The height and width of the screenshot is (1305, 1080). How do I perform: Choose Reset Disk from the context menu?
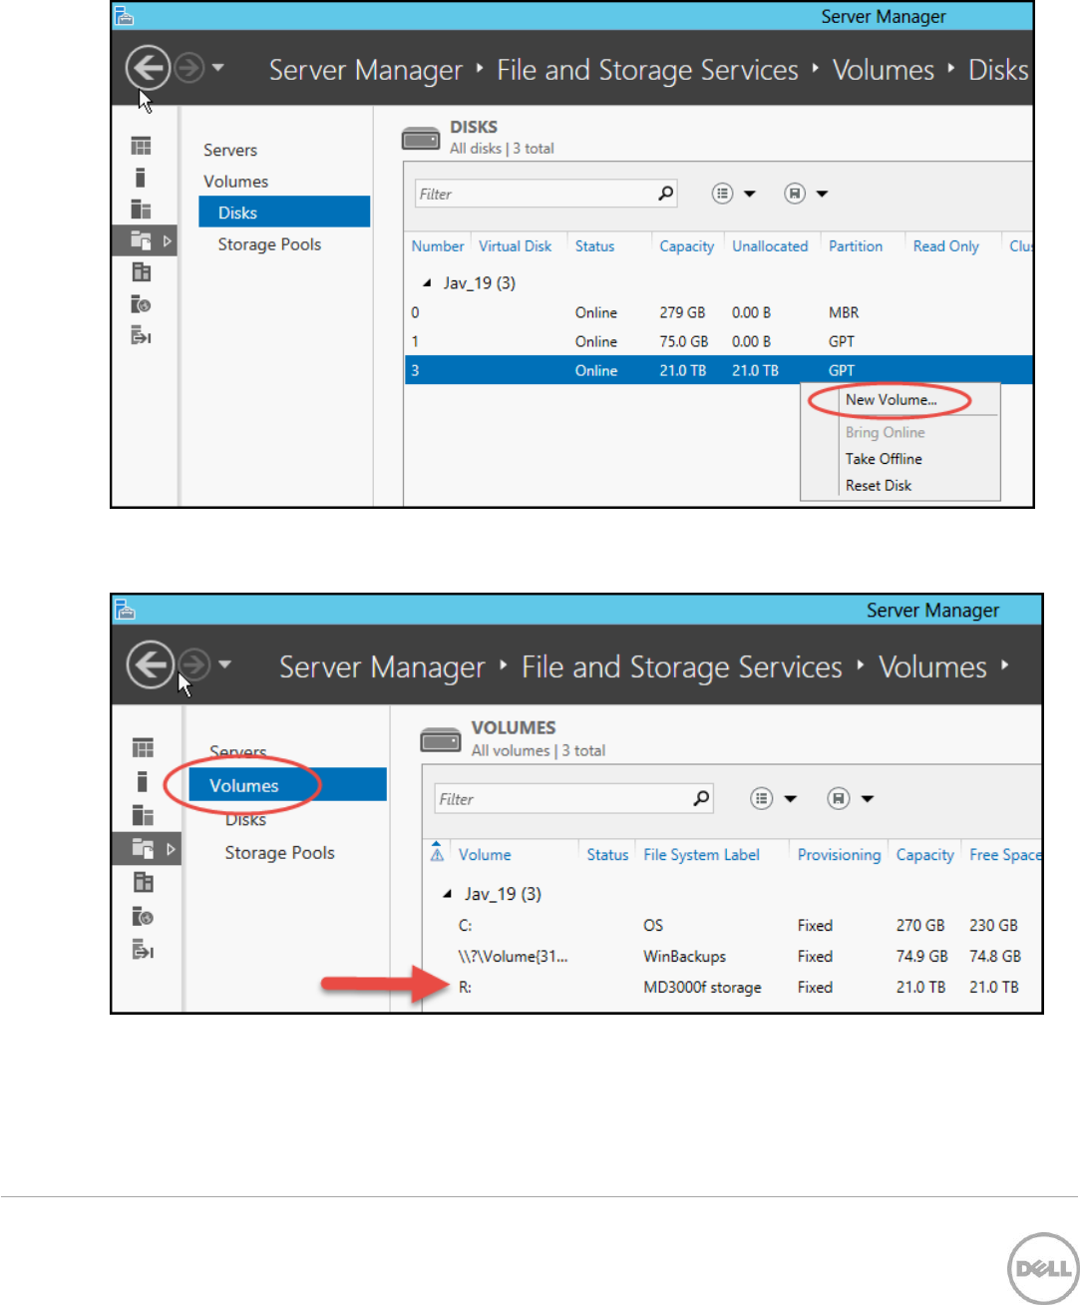[879, 486]
